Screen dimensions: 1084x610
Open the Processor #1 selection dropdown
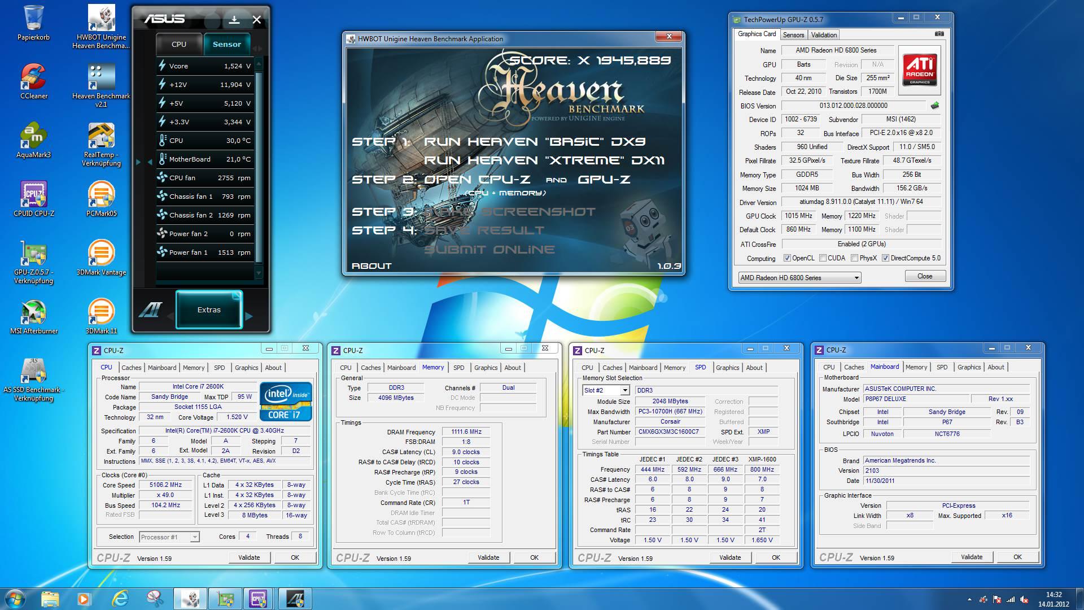tap(169, 537)
